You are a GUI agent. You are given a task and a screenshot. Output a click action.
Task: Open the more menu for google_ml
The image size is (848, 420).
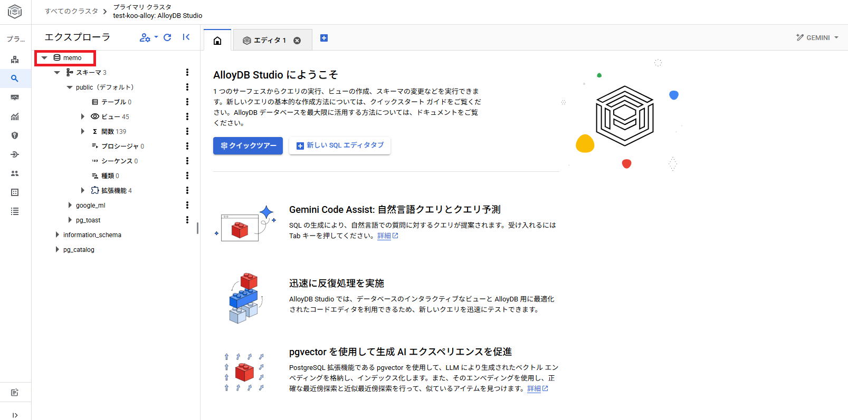(x=187, y=205)
